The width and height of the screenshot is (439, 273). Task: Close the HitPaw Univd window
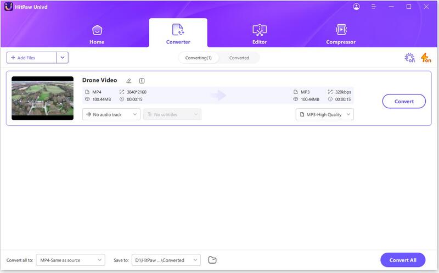point(426,7)
